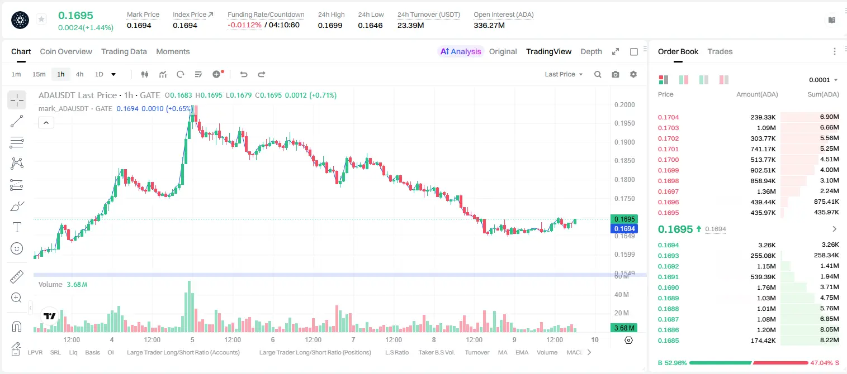Expand the 0.0001 price precision dropdown
Image resolution: width=847 pixels, height=374 pixels.
tap(824, 80)
